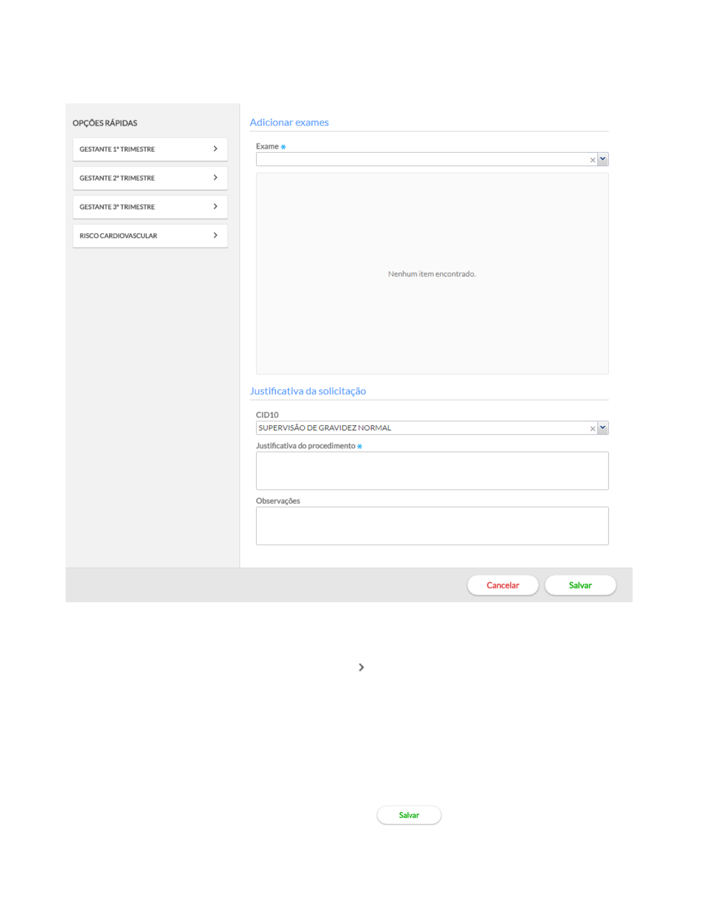Screen dimensions: 711x920
Task: Choose the GESTANTE 2º TRIMESTRE quick option label
Action: [x=117, y=178]
